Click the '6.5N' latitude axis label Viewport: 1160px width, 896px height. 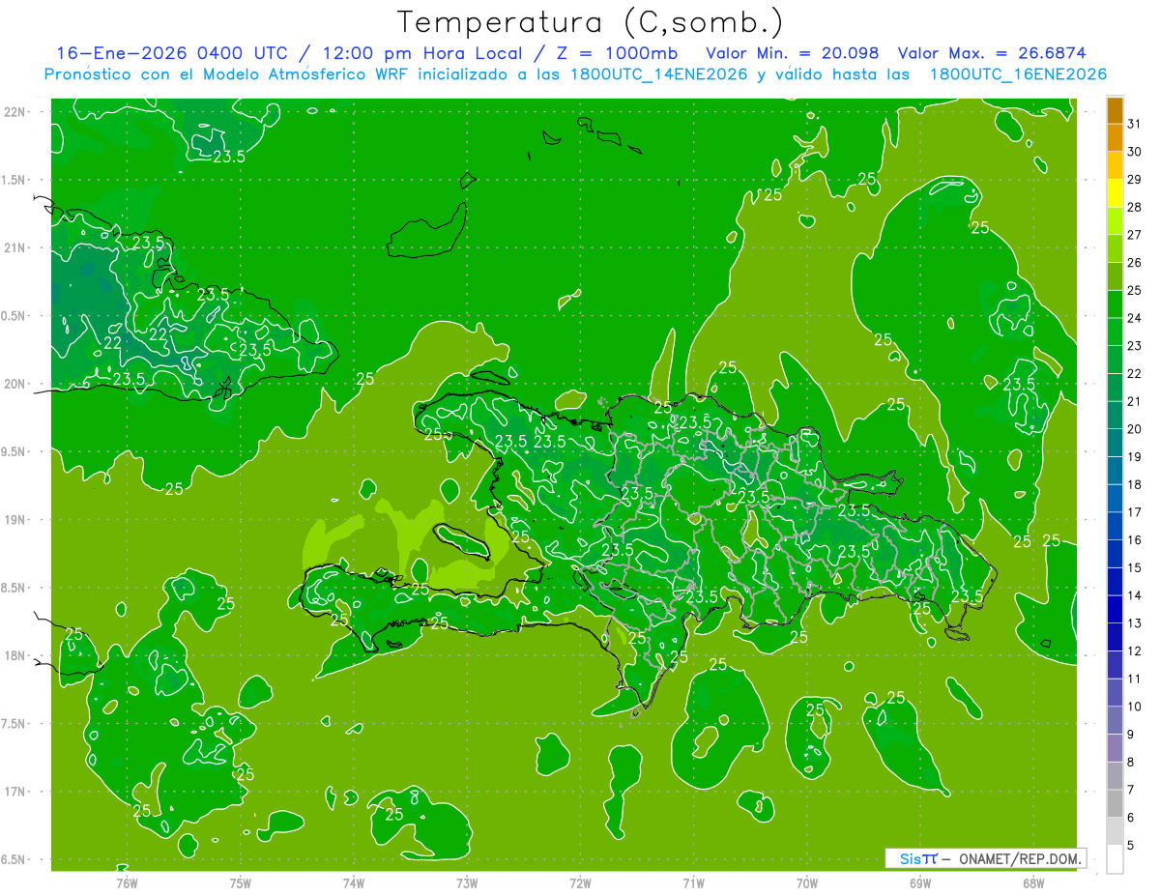pos(14,860)
